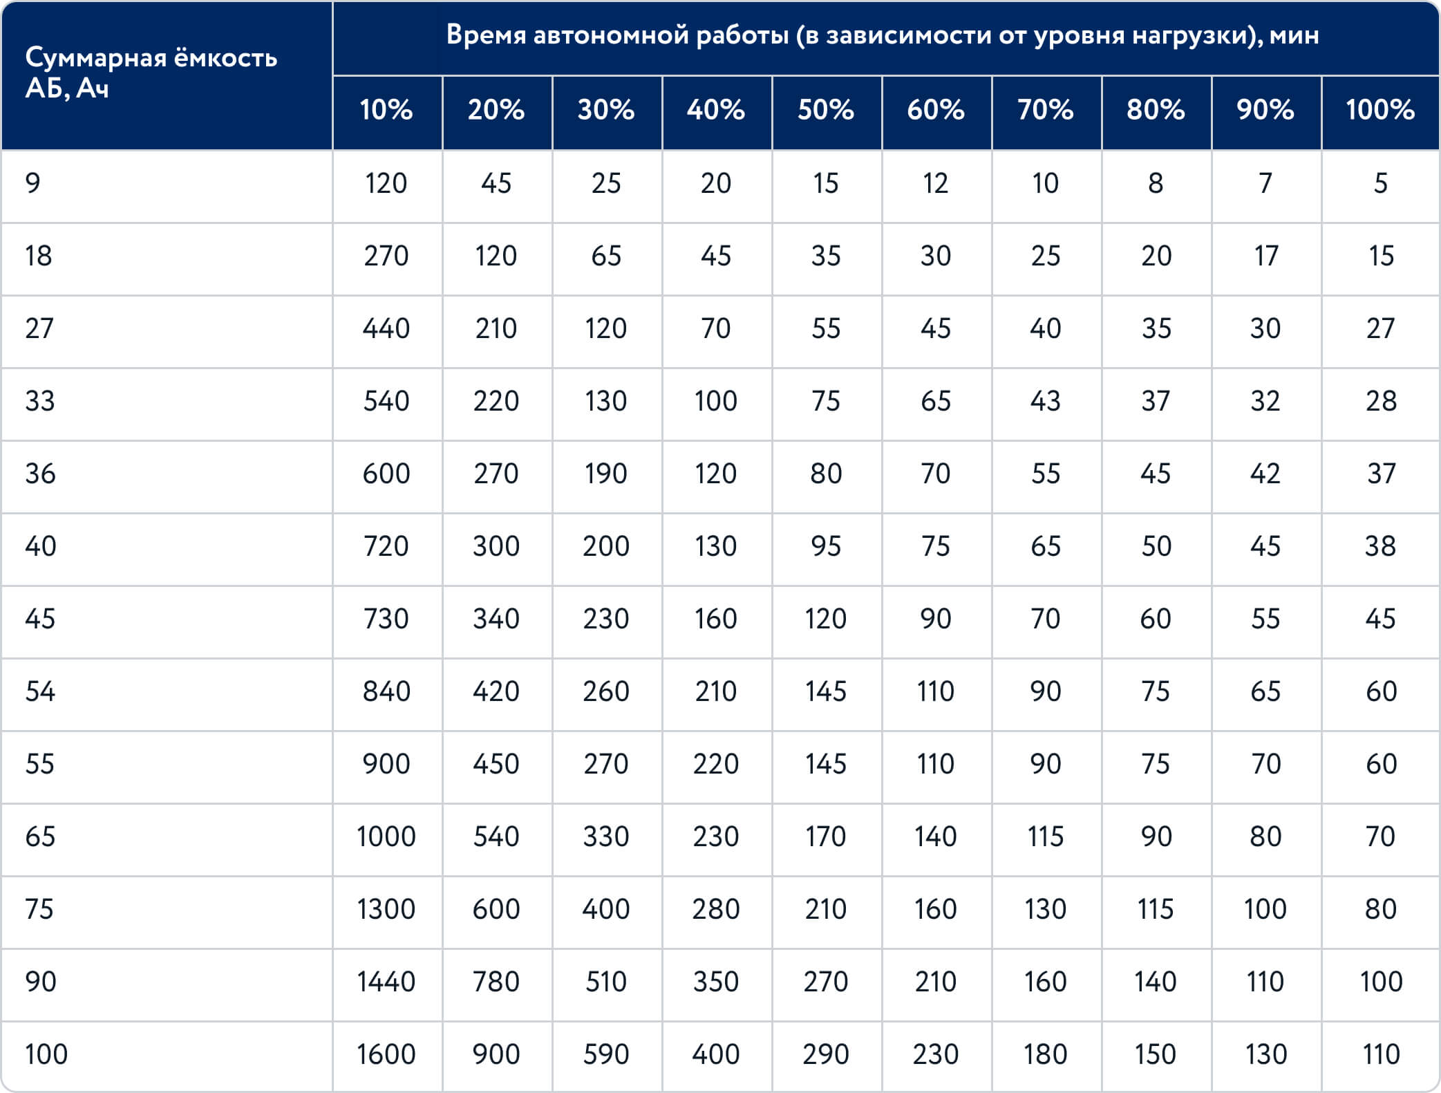1441x1093 pixels.
Task: Click the 1440 cell in the 90 Ah row
Action: (386, 982)
